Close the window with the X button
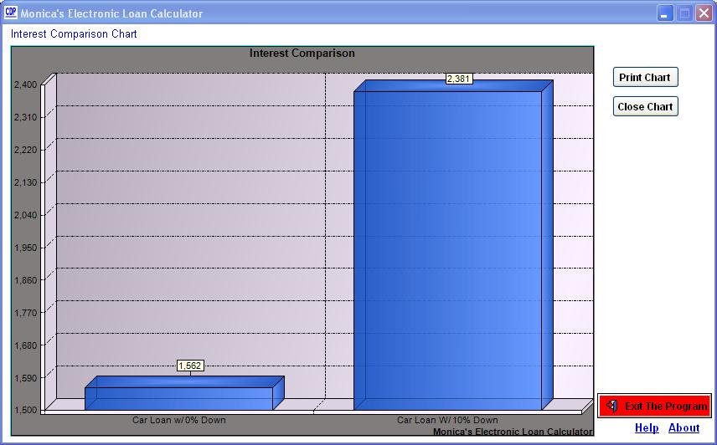The image size is (717, 445). [x=704, y=13]
